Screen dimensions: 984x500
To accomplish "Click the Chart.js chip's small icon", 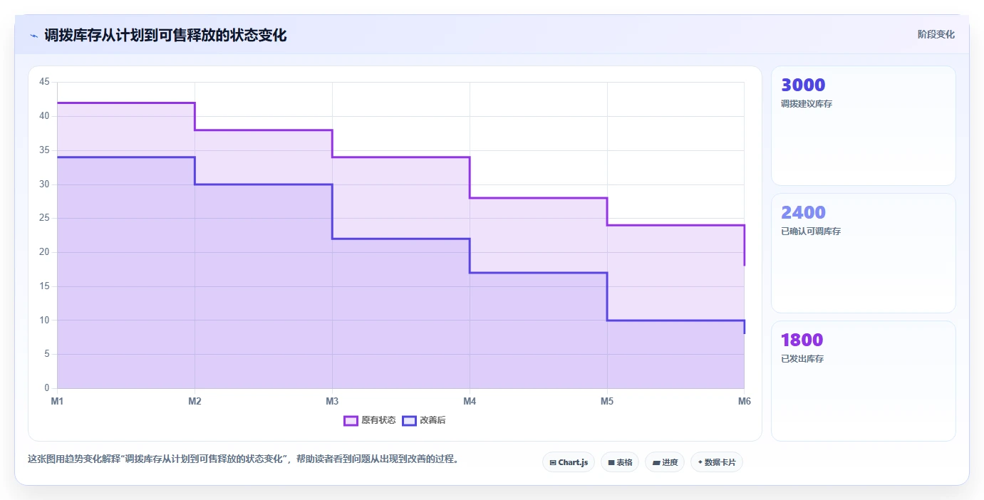I will [553, 463].
